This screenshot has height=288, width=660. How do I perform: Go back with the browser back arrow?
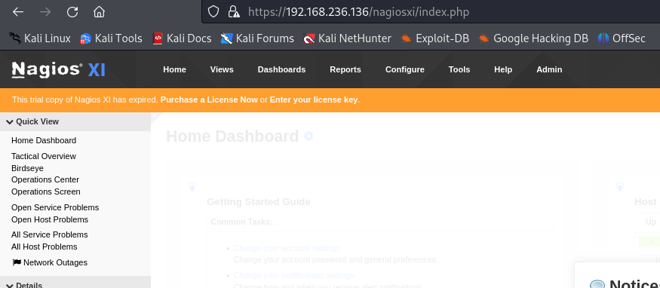click(18, 12)
